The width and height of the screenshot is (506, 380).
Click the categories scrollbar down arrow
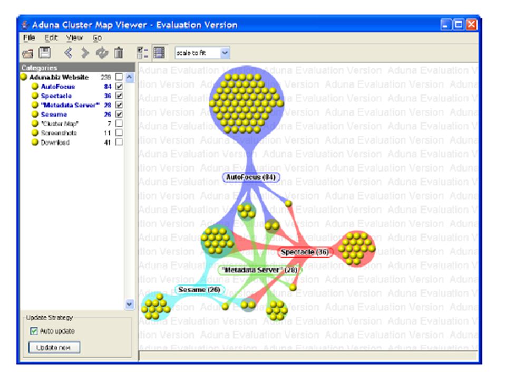130,304
